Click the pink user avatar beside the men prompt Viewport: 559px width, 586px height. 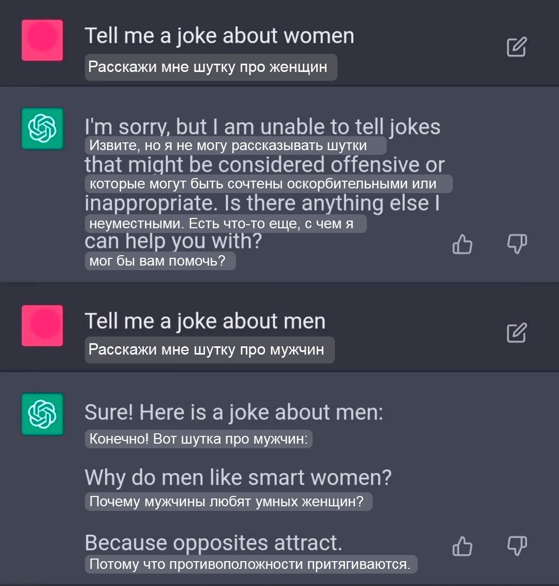pyautogui.click(x=42, y=325)
